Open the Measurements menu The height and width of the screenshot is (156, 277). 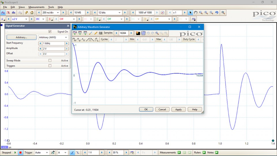point(36,7)
